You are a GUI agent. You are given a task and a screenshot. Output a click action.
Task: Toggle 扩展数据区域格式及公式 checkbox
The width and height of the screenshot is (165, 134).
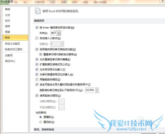37,64
